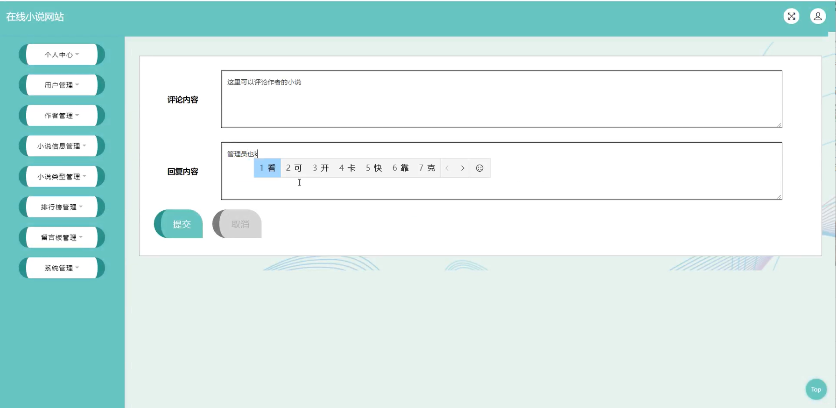This screenshot has width=836, height=408.
Task: Select IME candidate 1 看
Action: tap(267, 168)
